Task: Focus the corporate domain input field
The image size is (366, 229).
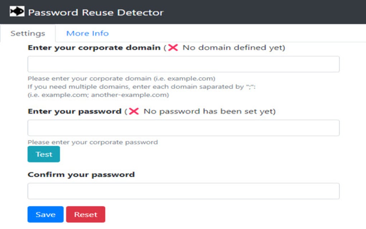Action: 183,64
